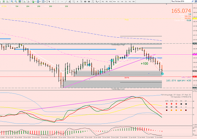
Task: Tile chart windows with the grid icon
Action: pyautogui.click(x=20, y=2)
